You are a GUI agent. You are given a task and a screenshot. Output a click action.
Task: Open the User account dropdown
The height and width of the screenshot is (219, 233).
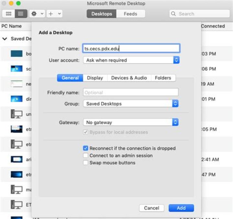tap(131, 60)
